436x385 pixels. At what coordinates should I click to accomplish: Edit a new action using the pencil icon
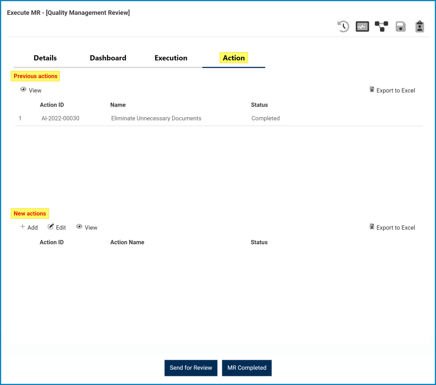click(51, 227)
